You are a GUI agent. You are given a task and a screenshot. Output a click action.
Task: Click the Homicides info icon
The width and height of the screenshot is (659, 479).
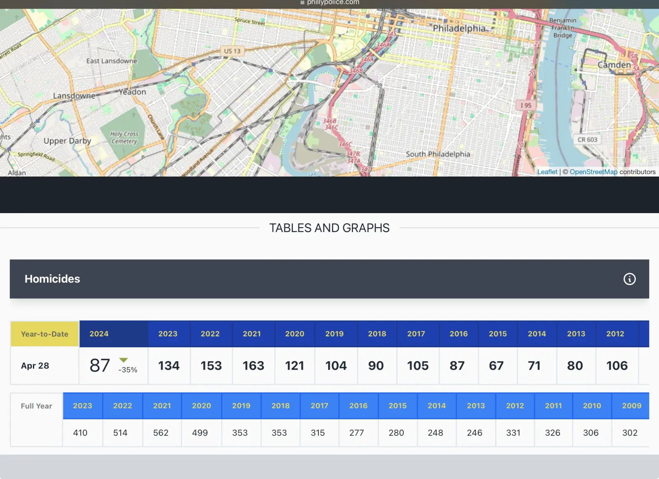pyautogui.click(x=629, y=279)
